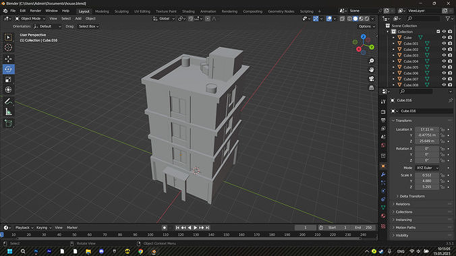Image resolution: width=456 pixels, height=256 pixels.
Task: Open Chrome from the taskbar
Action: point(140,251)
